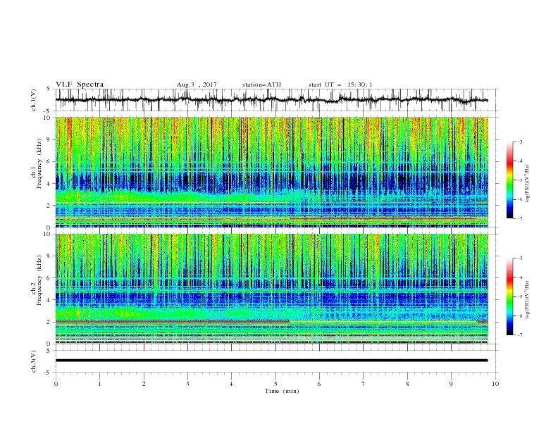
Task: Click time axis tick label "9"
Action: (x=451, y=384)
